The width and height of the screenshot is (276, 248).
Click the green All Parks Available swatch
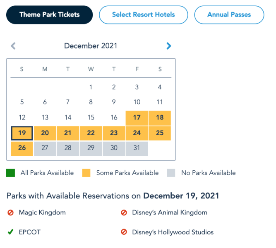pos(11,173)
